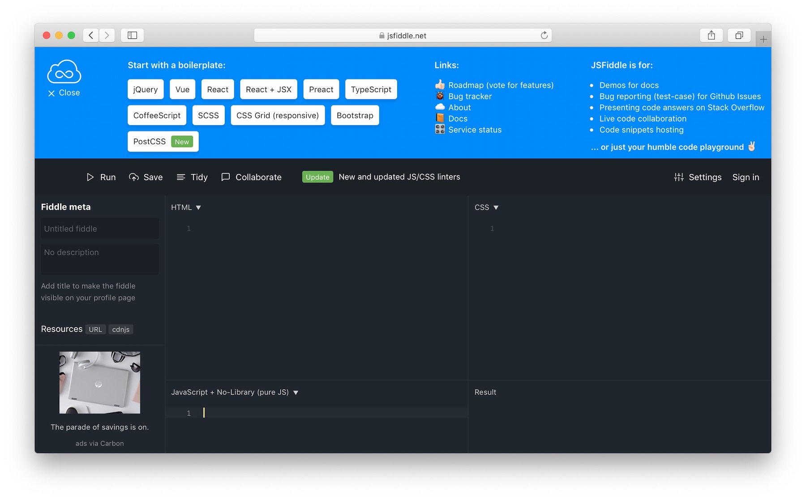The height and width of the screenshot is (499, 806).
Task: Close the boilerplate panel with the X
Action: (x=51, y=93)
